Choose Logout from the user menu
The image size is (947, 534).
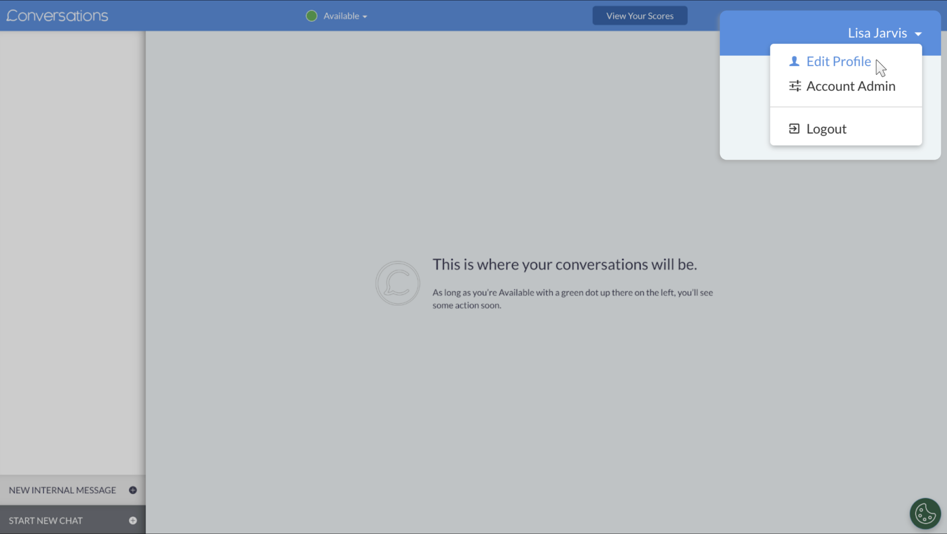[846, 129]
